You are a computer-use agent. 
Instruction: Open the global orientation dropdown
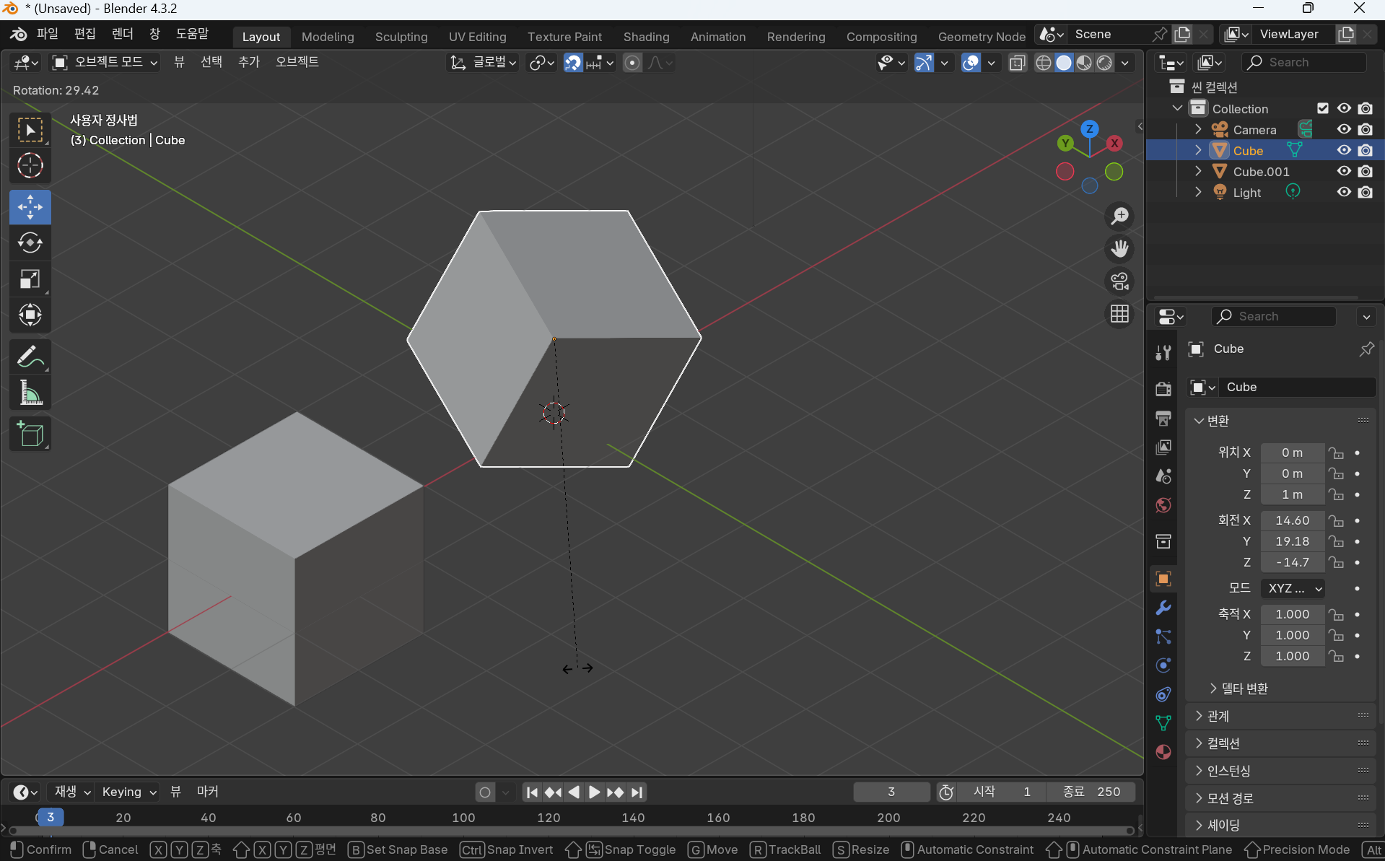pos(484,63)
